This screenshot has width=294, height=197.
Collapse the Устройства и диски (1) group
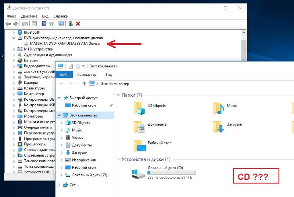118,159
